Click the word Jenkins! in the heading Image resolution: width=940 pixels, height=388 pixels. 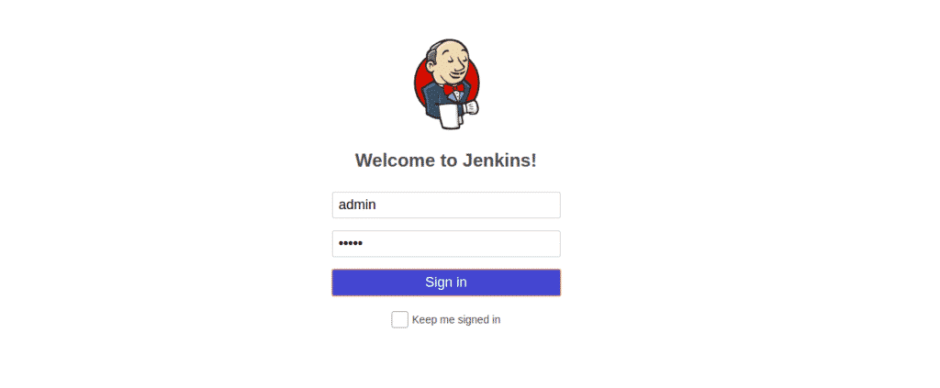tap(499, 161)
